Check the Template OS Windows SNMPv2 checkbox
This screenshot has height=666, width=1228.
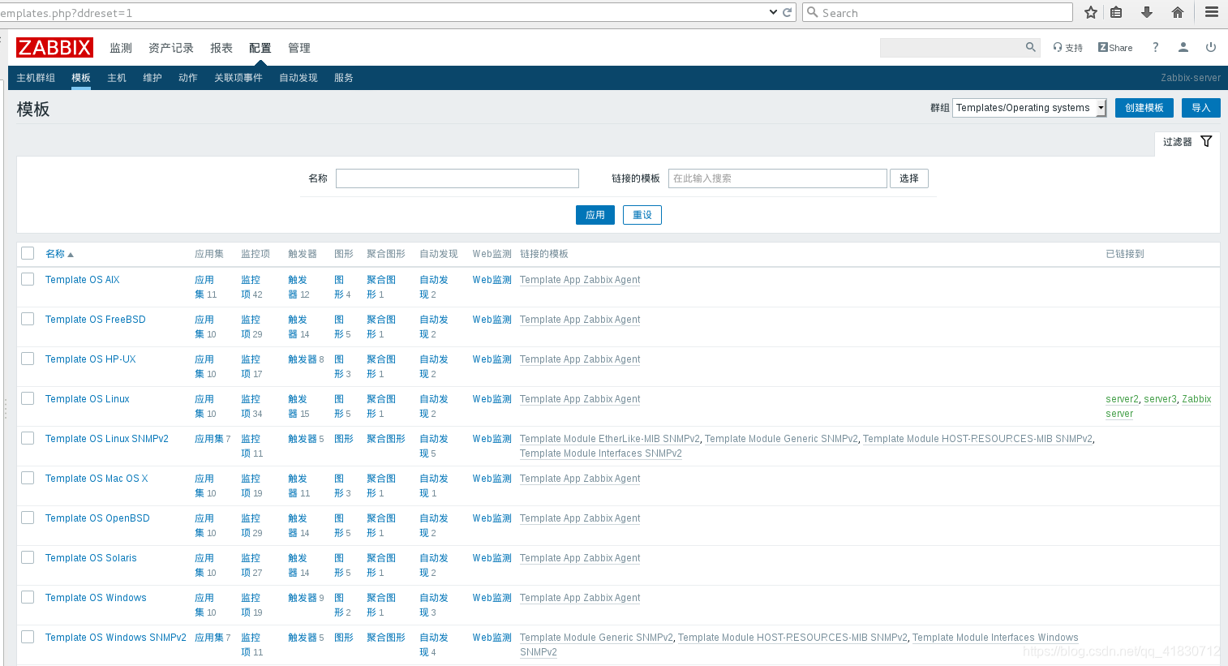coord(28,637)
